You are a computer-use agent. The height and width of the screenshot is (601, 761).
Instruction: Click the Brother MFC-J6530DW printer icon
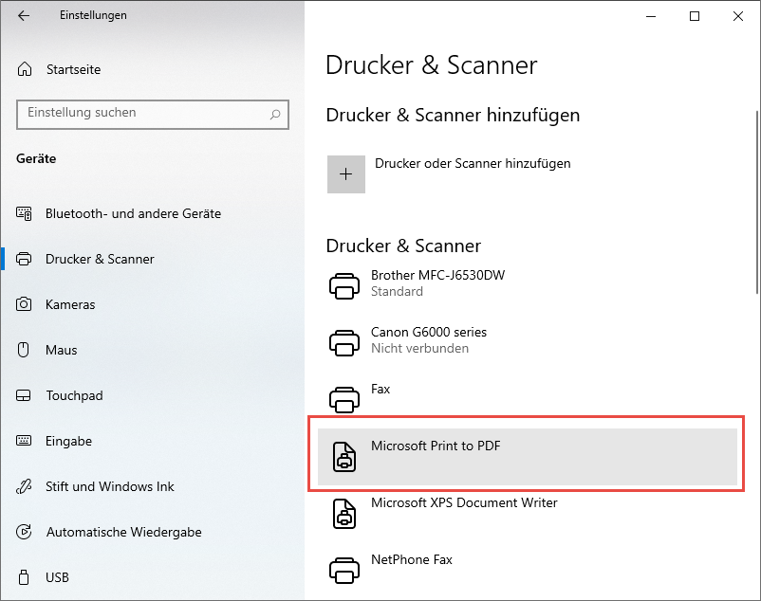pos(343,284)
